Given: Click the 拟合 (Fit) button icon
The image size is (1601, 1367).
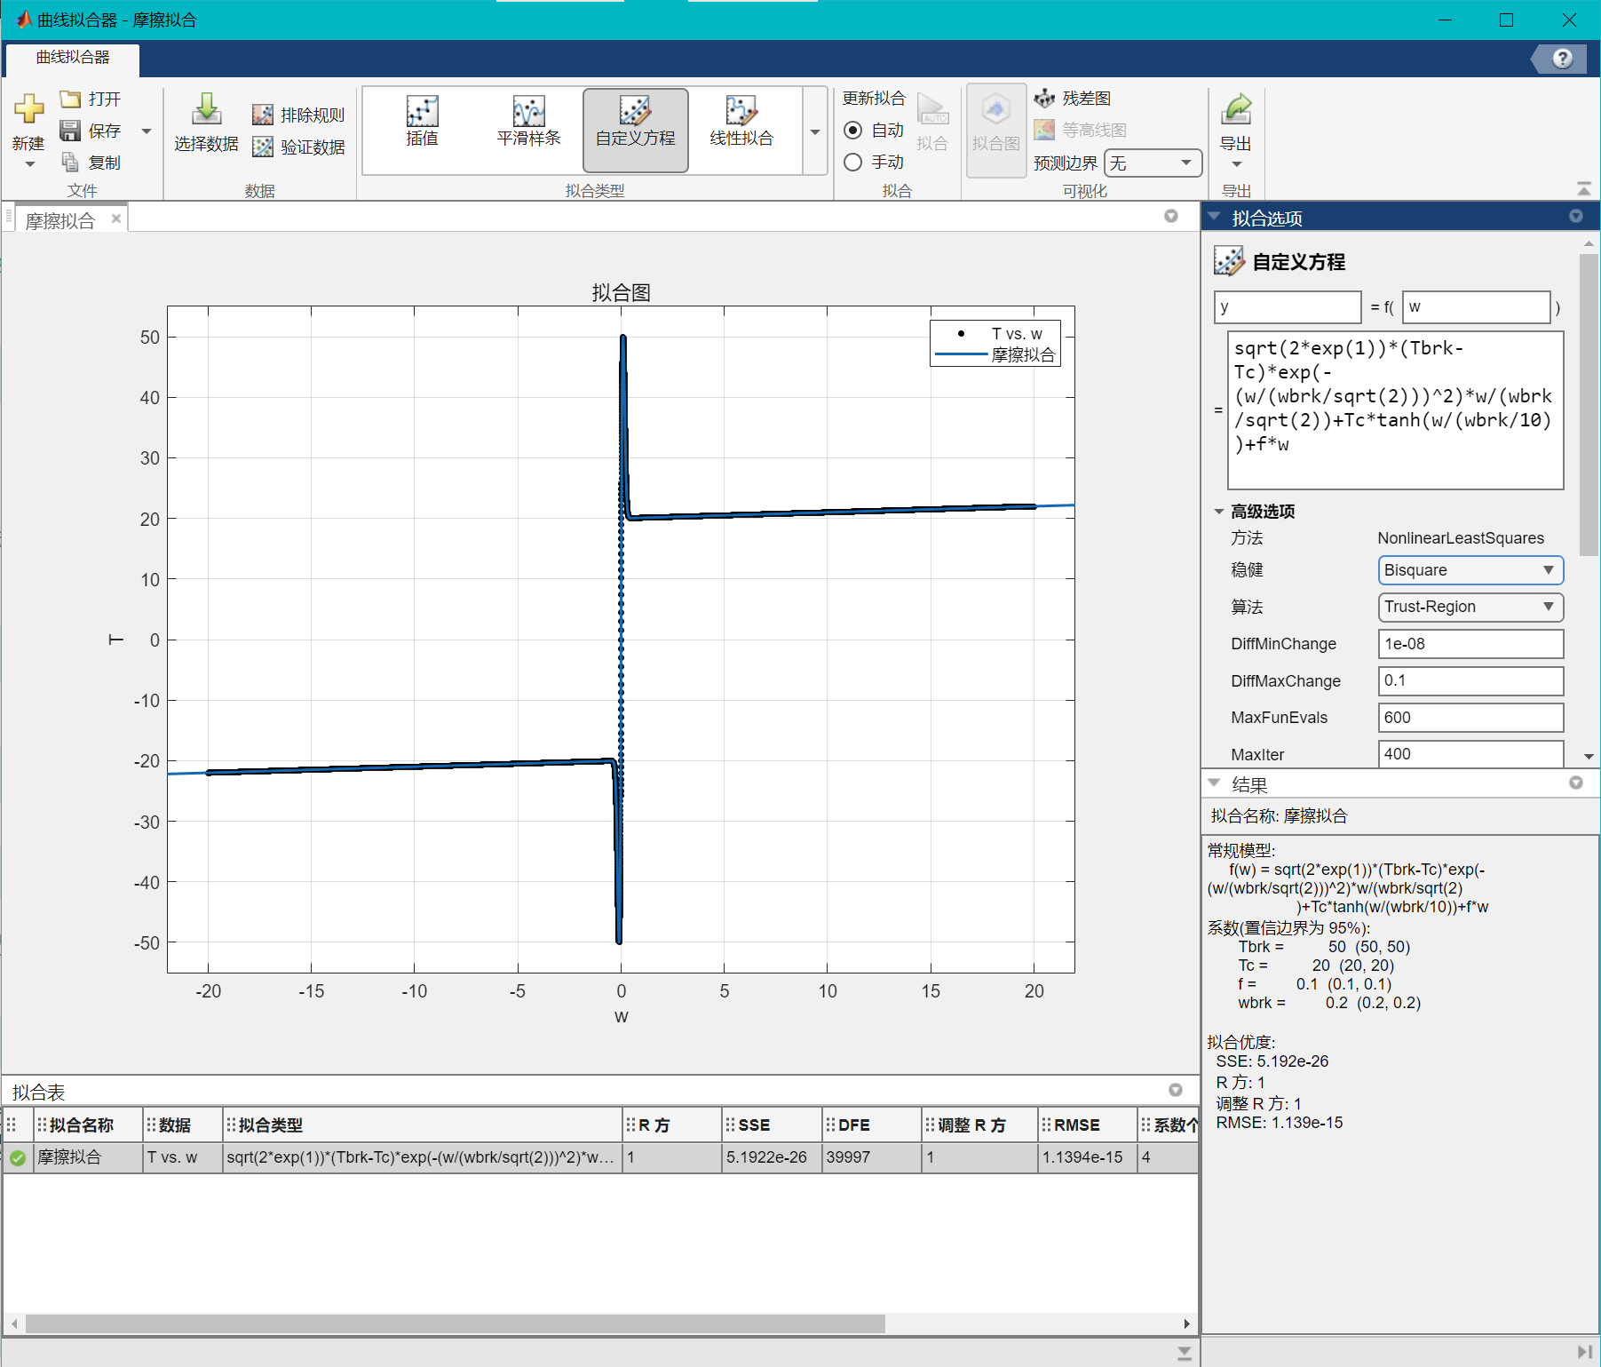Looking at the screenshot, I should [932, 110].
